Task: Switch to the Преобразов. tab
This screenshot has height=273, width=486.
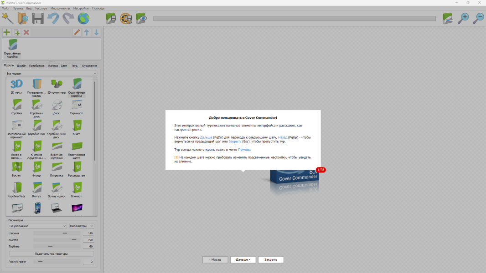Action: [x=37, y=66]
